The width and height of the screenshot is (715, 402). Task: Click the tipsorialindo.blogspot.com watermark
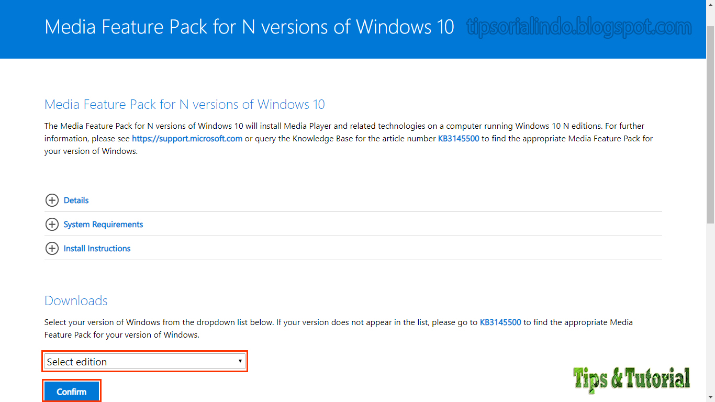tap(579, 27)
